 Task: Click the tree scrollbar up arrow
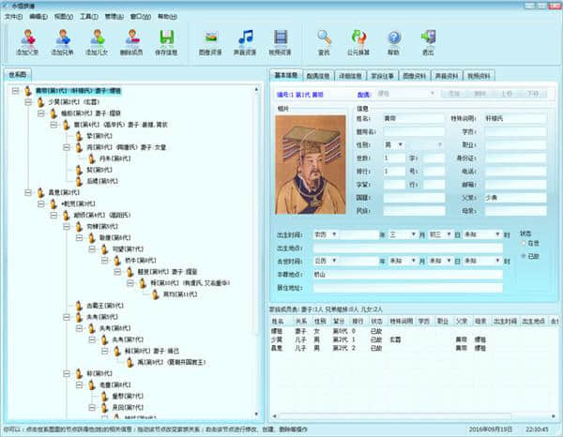256,89
